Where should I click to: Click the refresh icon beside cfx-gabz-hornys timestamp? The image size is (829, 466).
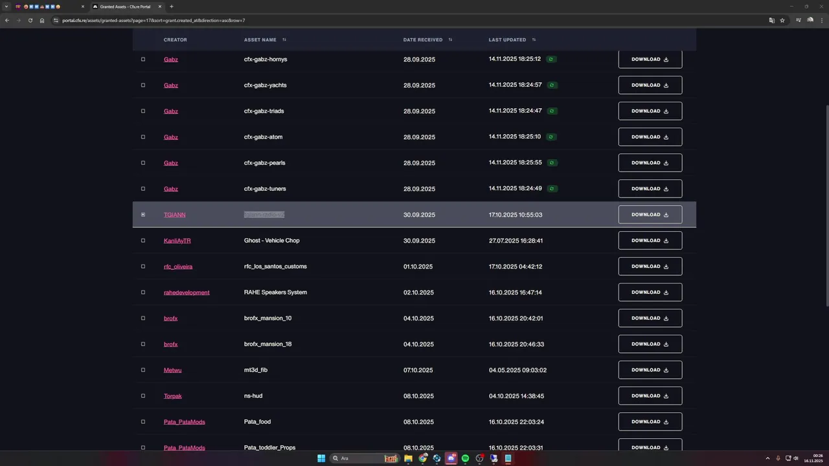coord(551,59)
